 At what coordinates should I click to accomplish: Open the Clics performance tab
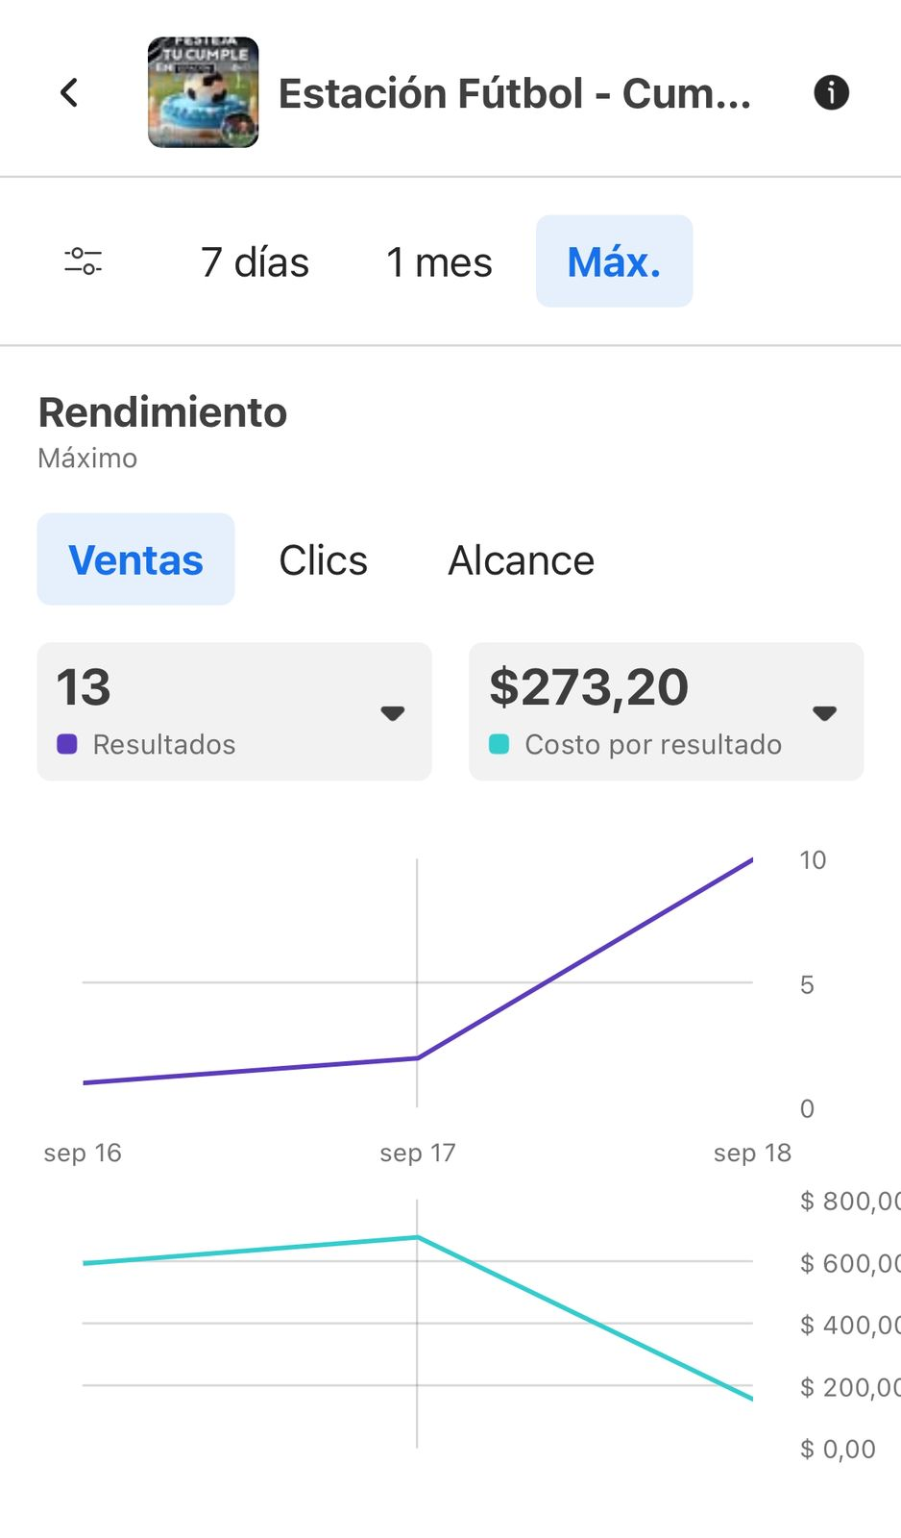(x=323, y=560)
